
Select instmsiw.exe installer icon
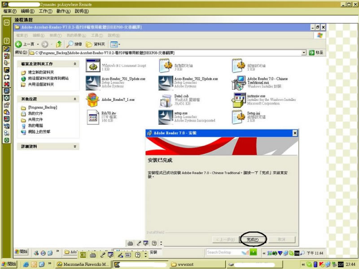pyautogui.click(x=239, y=100)
